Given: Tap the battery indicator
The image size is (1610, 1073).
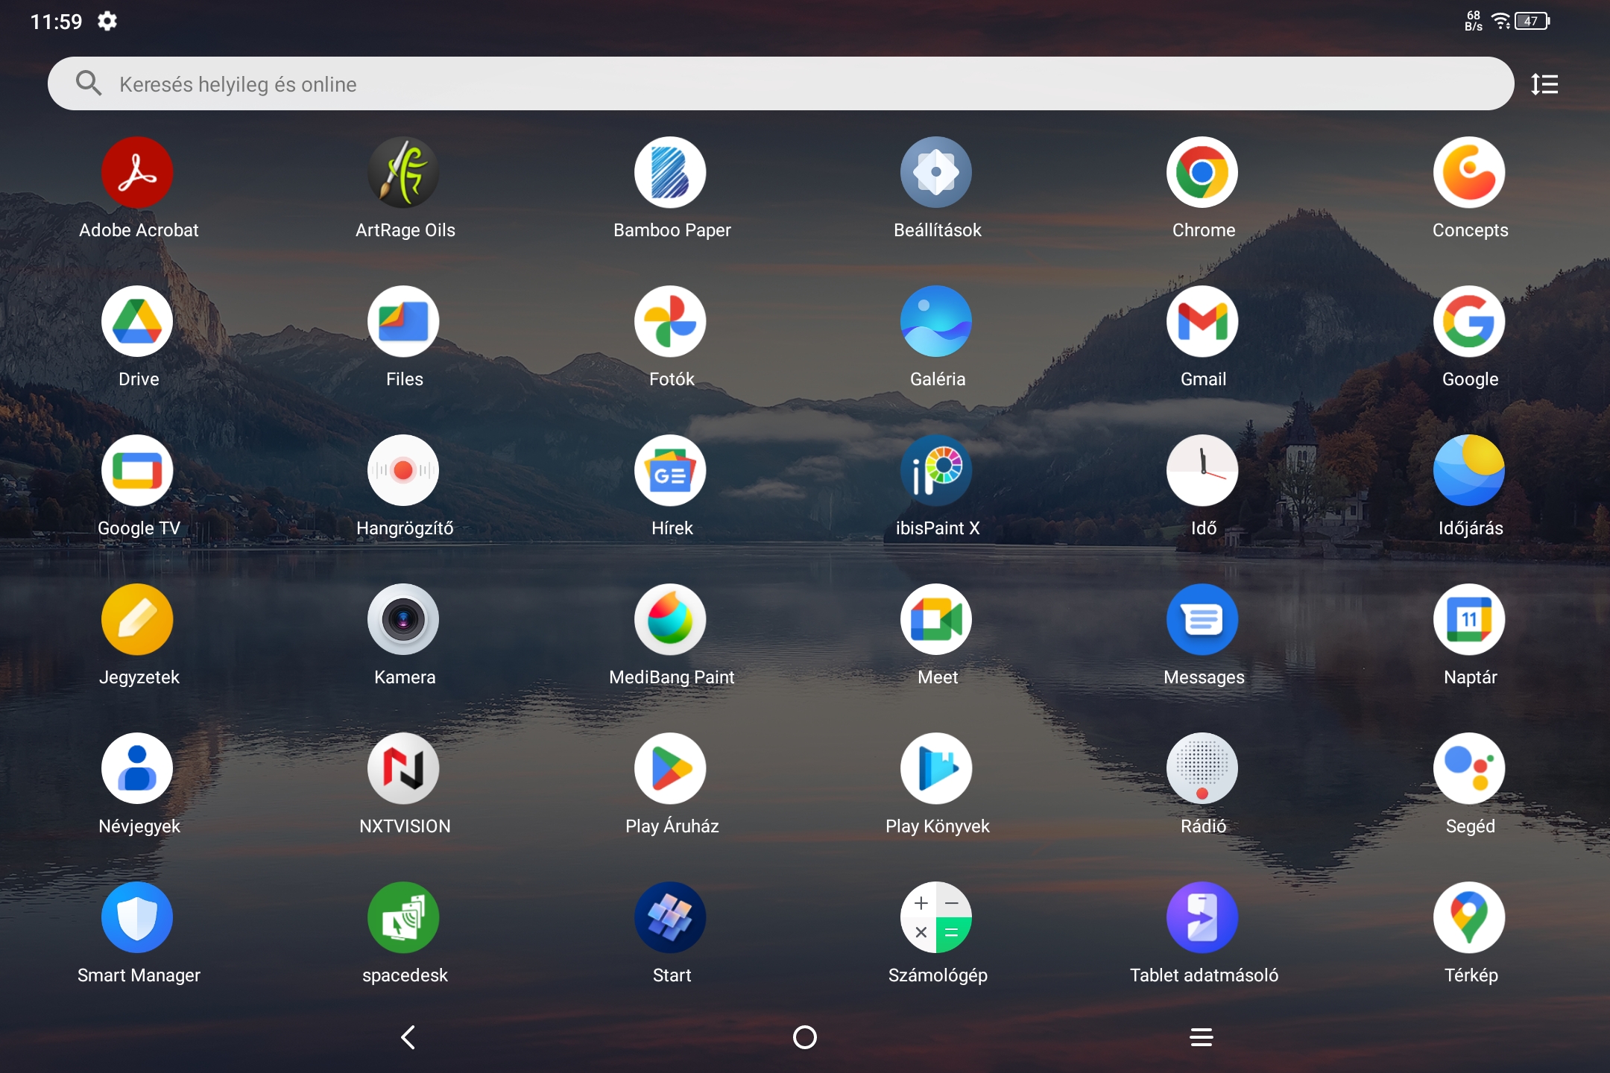Looking at the screenshot, I should click(x=1532, y=21).
